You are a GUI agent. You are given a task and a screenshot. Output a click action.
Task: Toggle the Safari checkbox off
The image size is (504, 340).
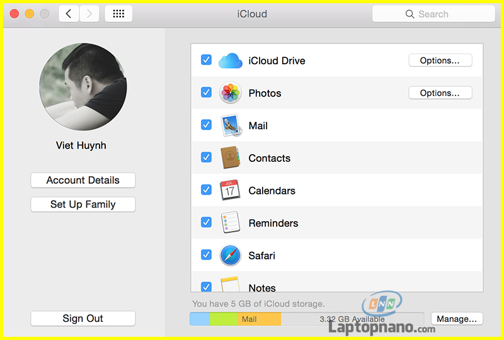point(206,255)
